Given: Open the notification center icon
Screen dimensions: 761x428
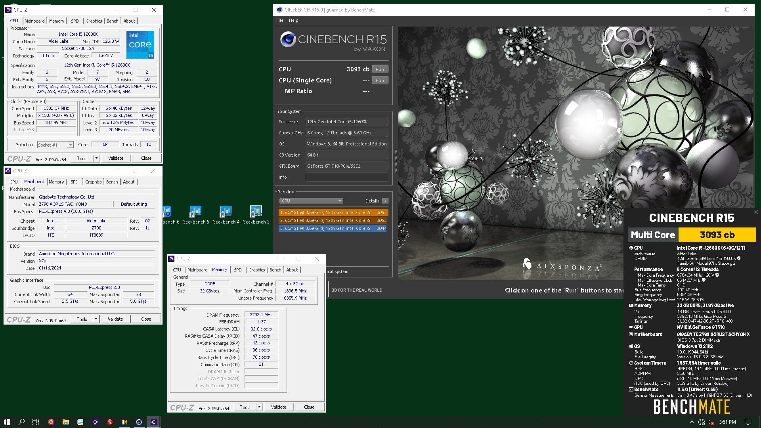Looking at the screenshot, I should click(x=748, y=422).
